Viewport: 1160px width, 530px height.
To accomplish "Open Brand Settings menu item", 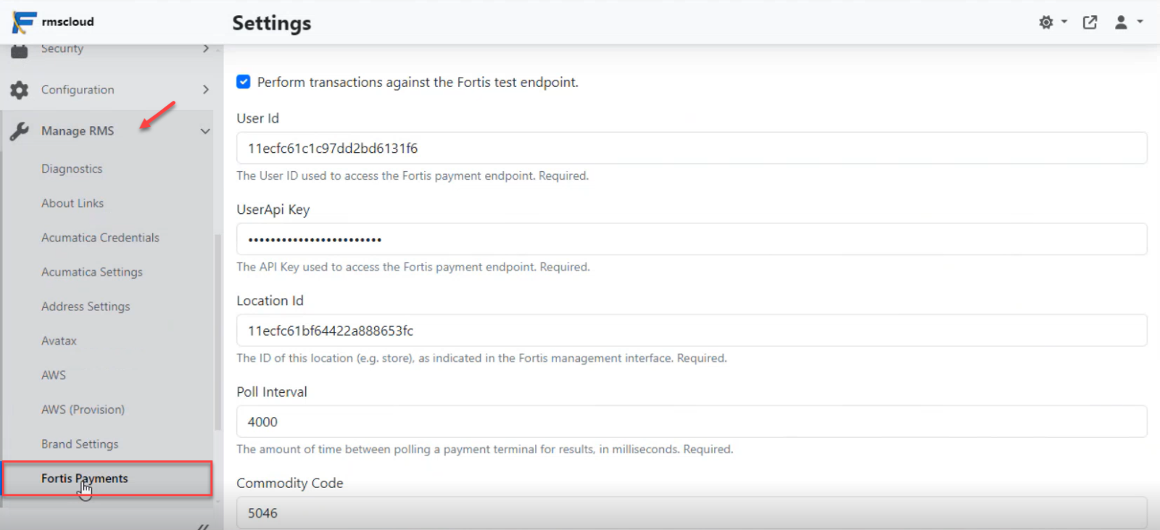I will coord(80,444).
